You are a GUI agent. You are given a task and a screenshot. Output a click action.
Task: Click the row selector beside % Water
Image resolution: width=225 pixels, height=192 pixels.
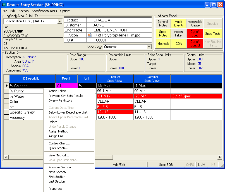point(6,96)
